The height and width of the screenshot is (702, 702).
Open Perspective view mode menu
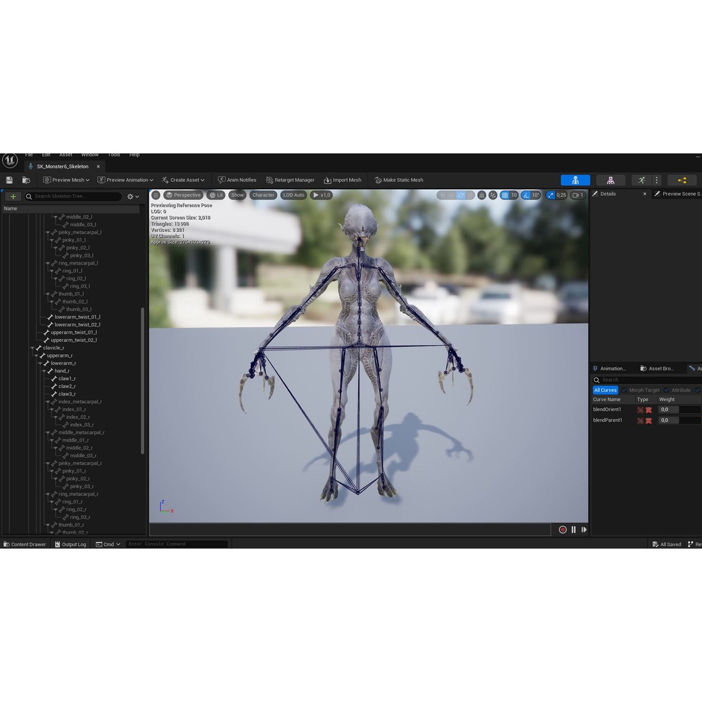pyautogui.click(x=183, y=195)
